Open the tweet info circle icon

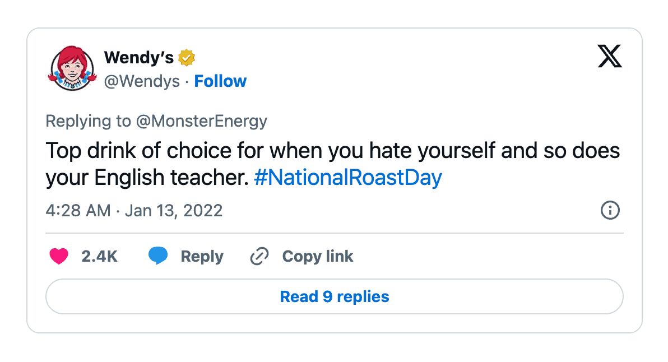pyautogui.click(x=610, y=210)
